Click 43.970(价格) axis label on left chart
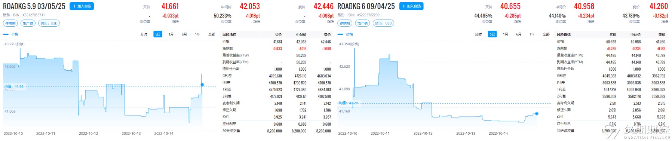This screenshot has height=141, width=672. [15, 44]
